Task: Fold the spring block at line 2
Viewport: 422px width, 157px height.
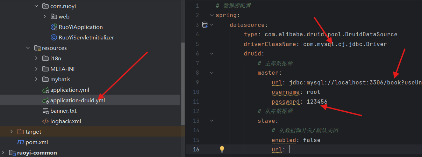Action: 211,15
